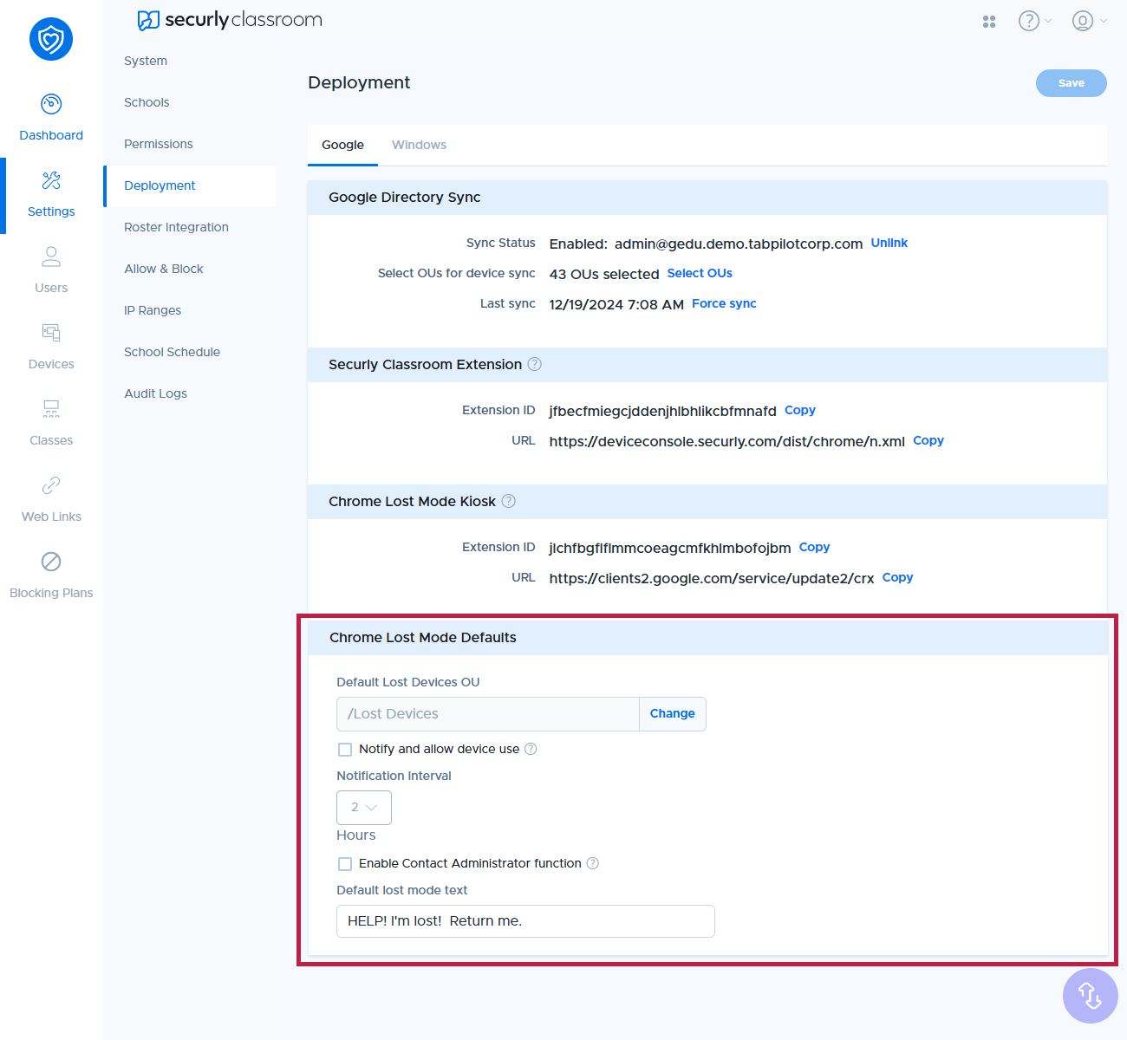Open the Web Links chain icon
1127x1040 pixels.
(x=51, y=485)
